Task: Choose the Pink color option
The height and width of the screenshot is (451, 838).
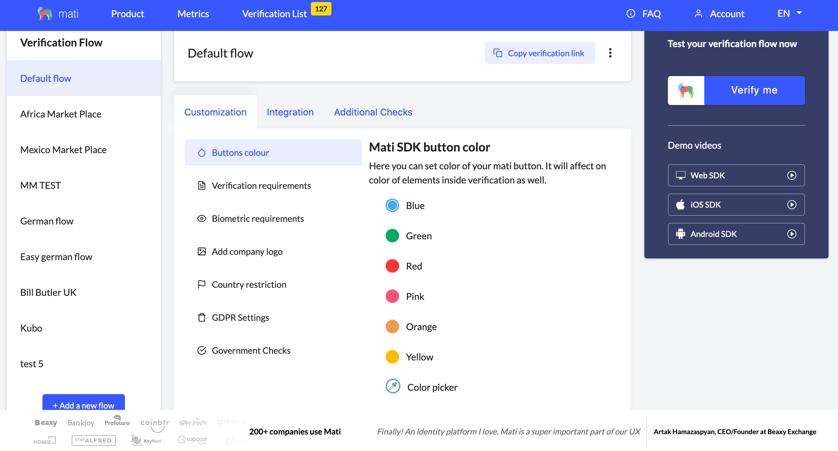Action: pyautogui.click(x=392, y=297)
